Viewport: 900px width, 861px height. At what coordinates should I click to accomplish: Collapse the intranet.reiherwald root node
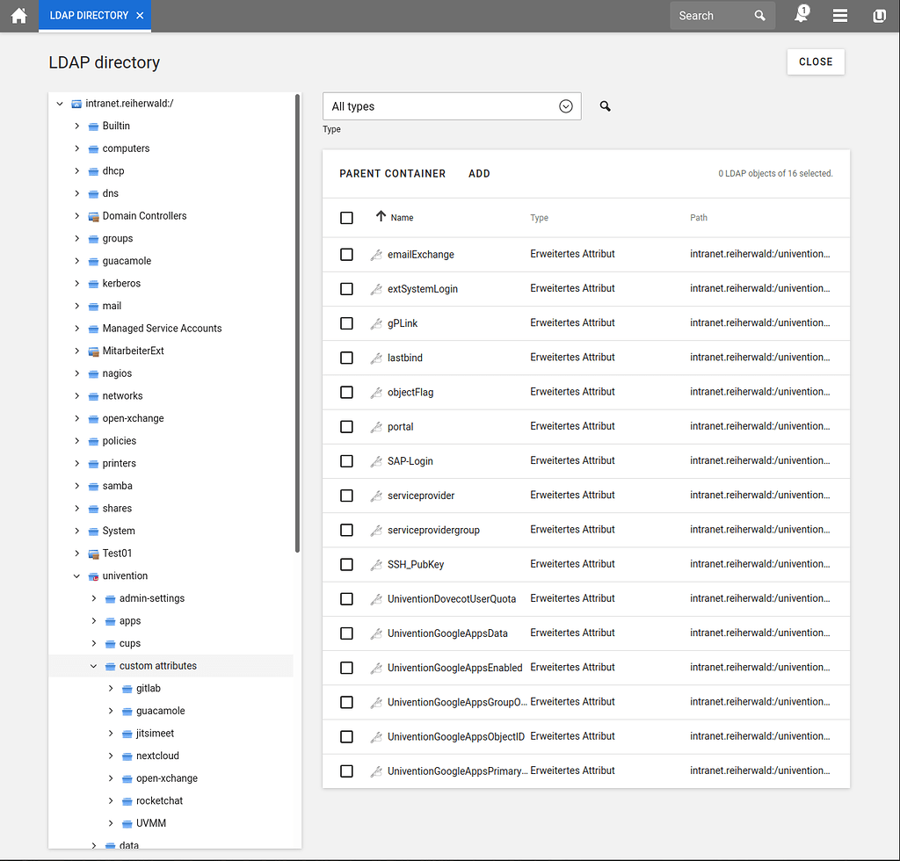click(60, 104)
